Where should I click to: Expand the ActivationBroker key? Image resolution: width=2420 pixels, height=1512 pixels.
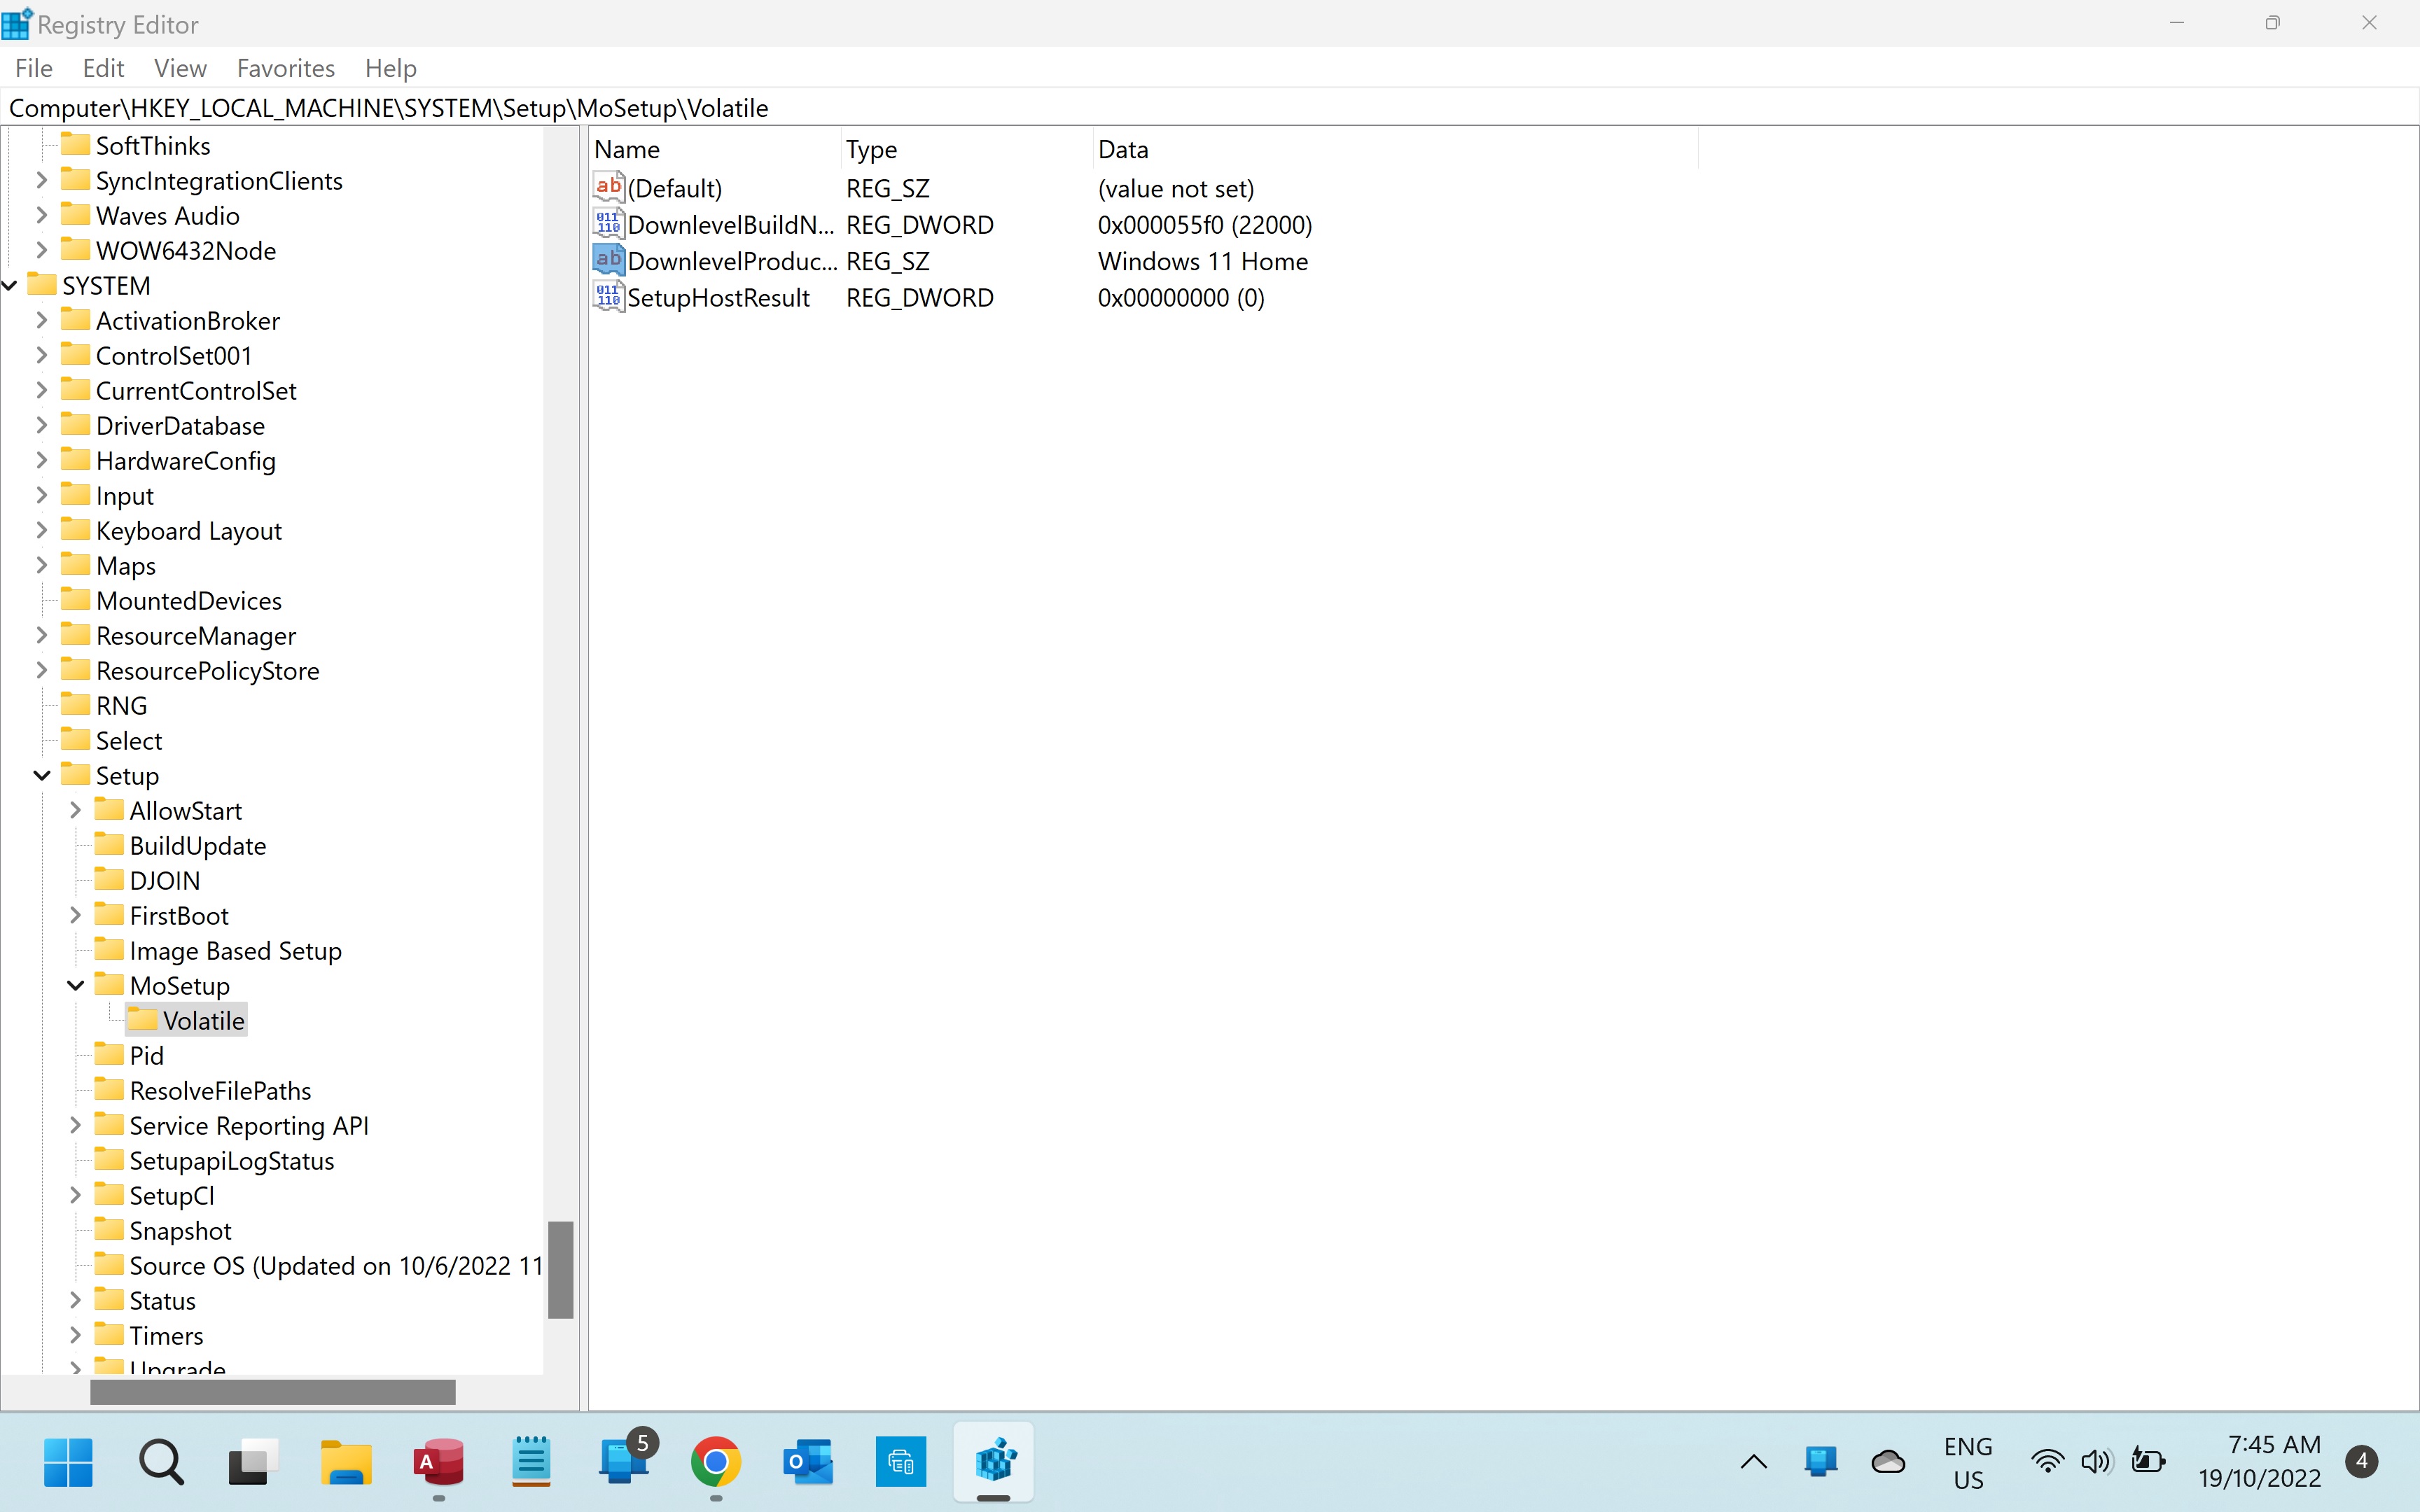coord(42,320)
